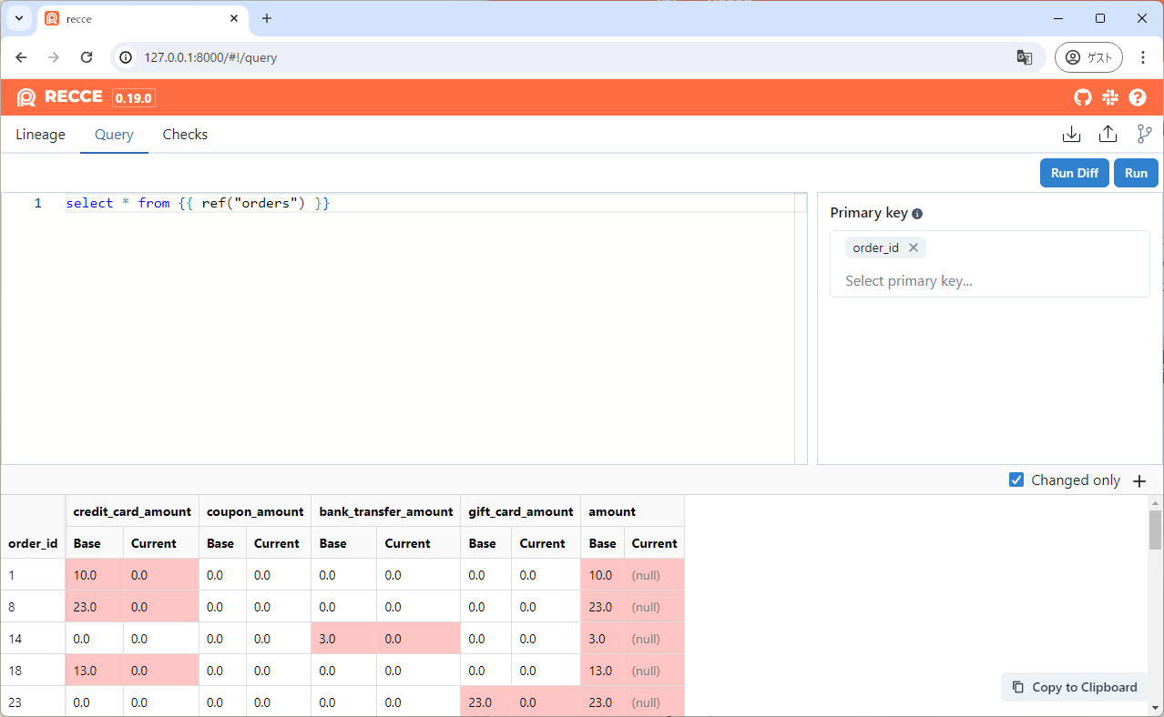Image resolution: width=1164 pixels, height=717 pixels.
Task: Click the share upload icon
Action: pos(1108,135)
